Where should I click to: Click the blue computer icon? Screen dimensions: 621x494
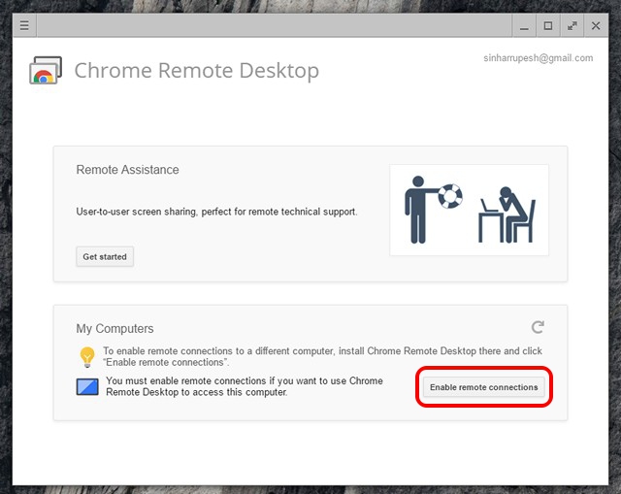click(x=87, y=386)
